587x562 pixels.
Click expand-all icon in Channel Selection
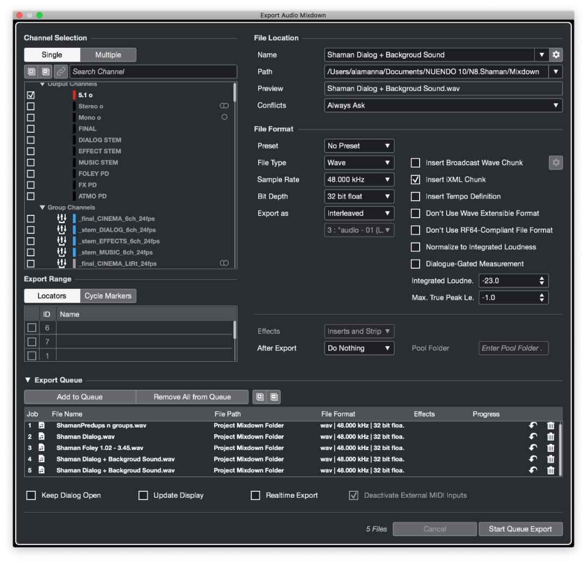tap(31, 71)
